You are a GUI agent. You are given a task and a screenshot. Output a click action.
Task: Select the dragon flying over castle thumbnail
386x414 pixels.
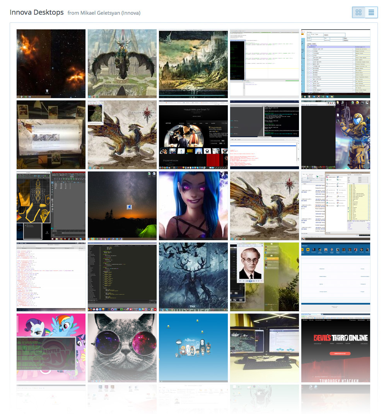(x=122, y=64)
